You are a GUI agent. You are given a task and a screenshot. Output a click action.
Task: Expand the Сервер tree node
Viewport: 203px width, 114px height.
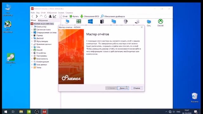(x=32, y=35)
